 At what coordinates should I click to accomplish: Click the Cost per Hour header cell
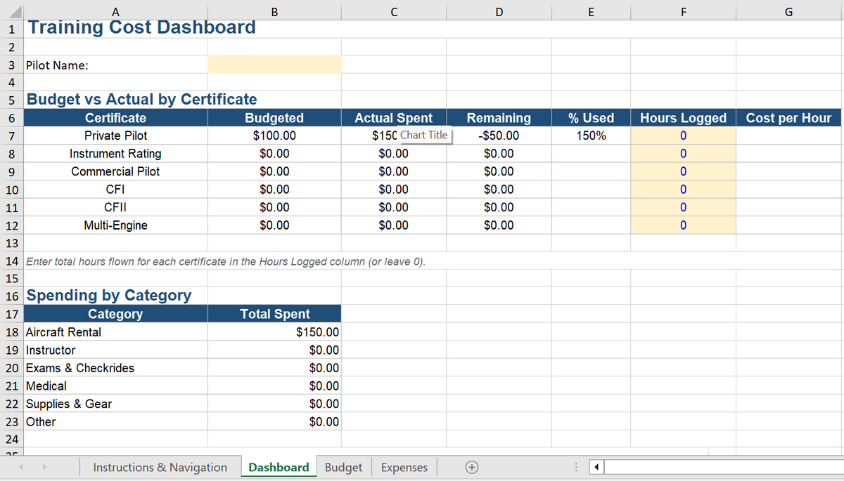[788, 118]
